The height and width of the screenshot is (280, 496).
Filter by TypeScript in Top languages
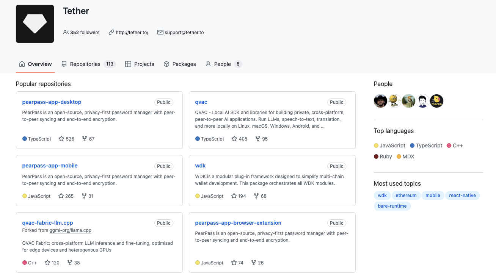coord(426,145)
